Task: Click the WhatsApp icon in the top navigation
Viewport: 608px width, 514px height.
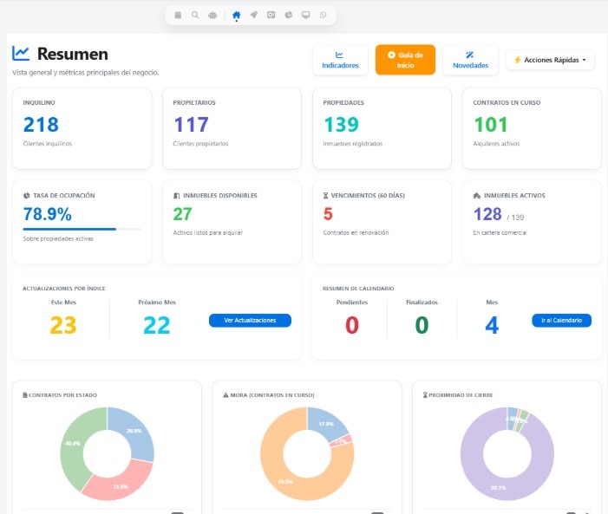Action: click(x=323, y=15)
